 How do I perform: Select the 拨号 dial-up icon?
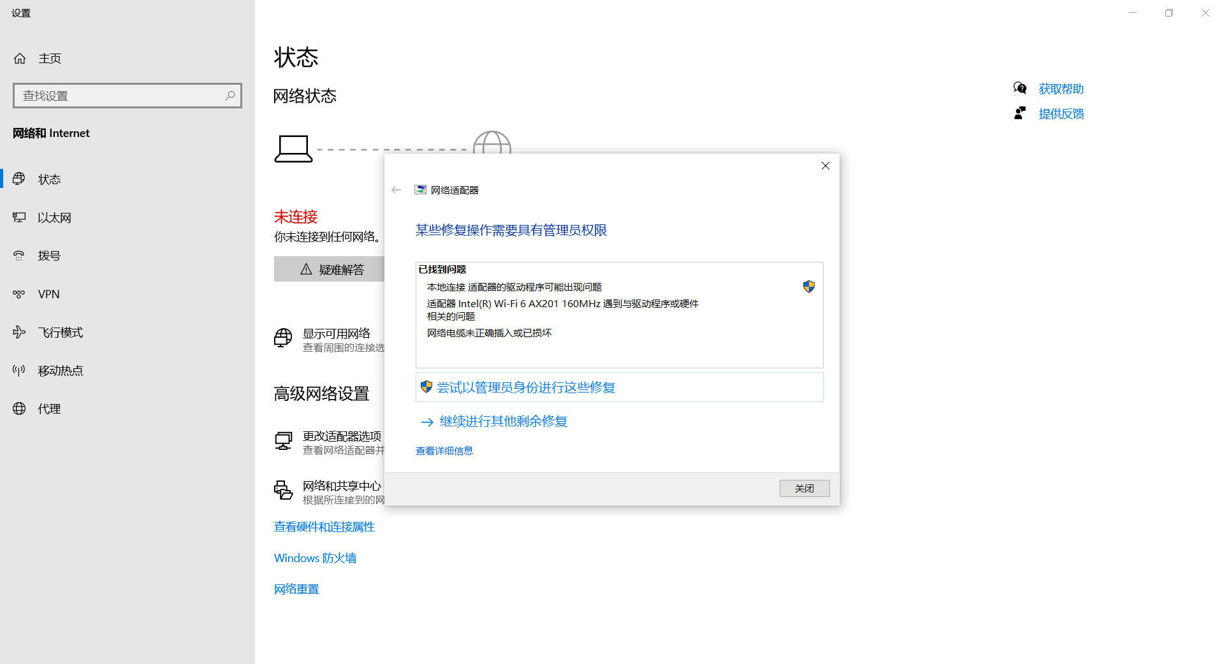[x=19, y=256]
